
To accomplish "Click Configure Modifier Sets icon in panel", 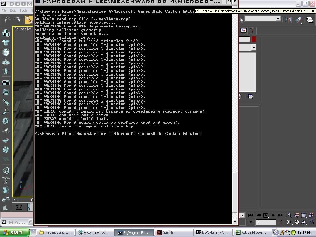I will pos(251,97).
